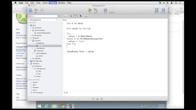Run the project with green Run icon
This screenshot has height=110, width=196.
coord(90,10)
